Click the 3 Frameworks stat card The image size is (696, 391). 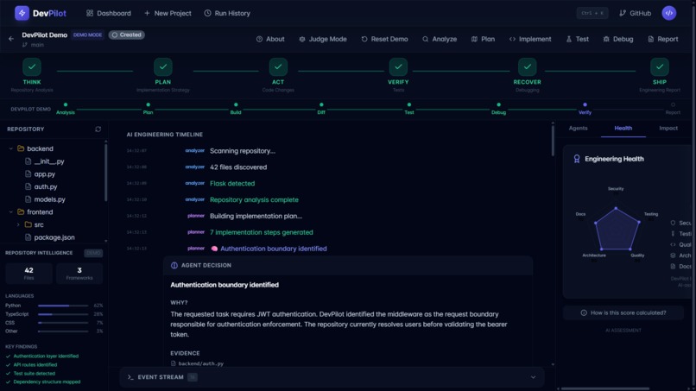[79, 273]
